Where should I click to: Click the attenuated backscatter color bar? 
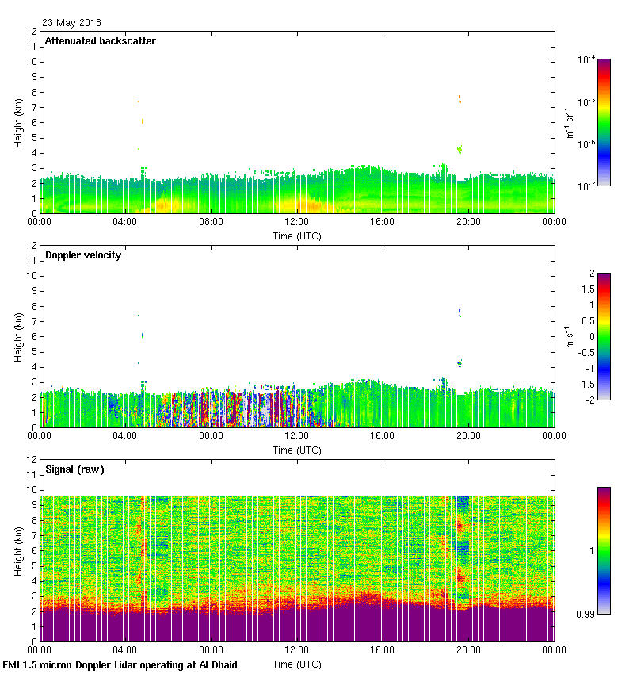click(604, 122)
